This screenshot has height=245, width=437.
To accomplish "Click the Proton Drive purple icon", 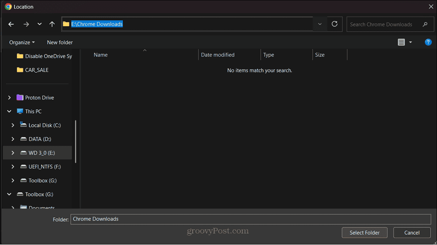I will (x=20, y=98).
